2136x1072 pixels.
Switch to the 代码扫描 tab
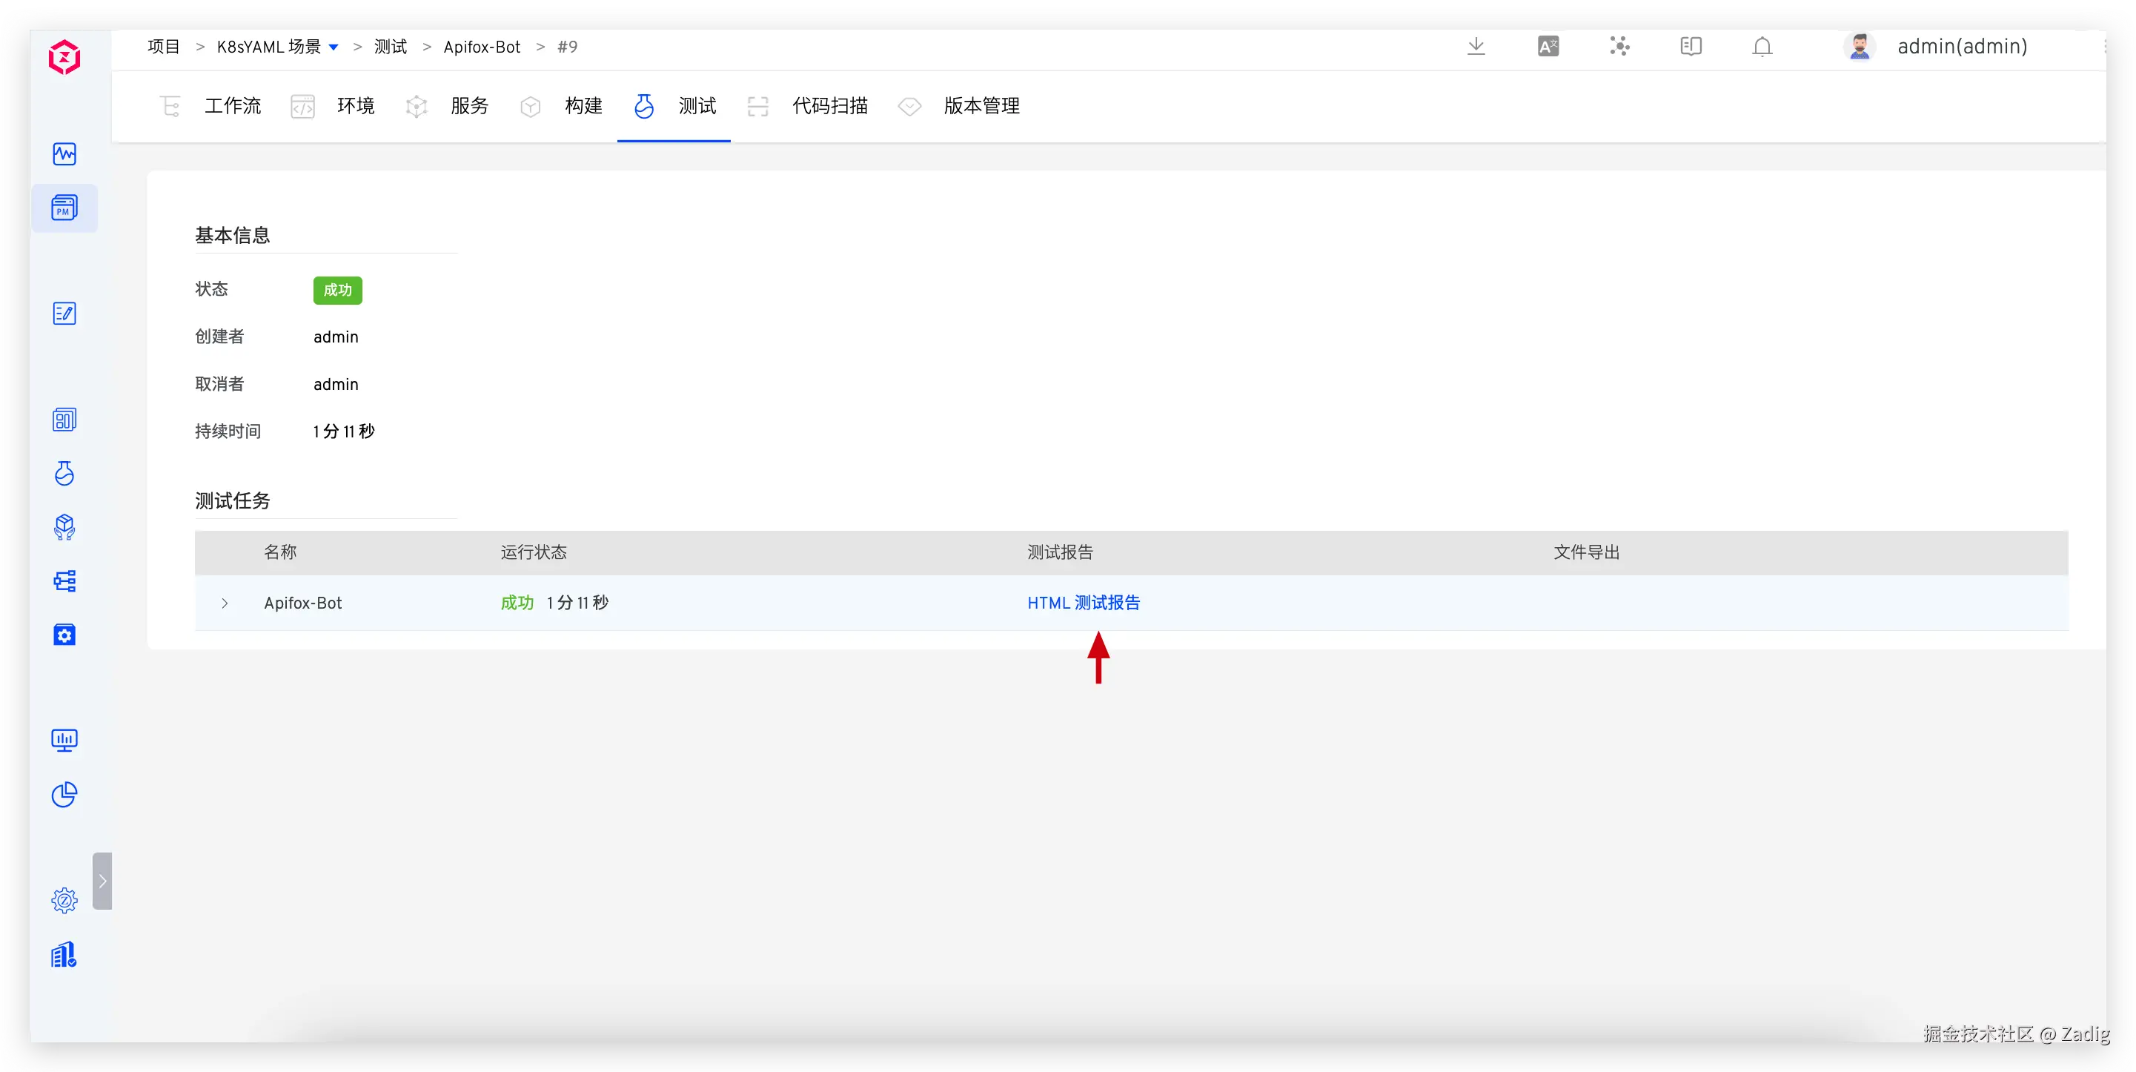[829, 106]
